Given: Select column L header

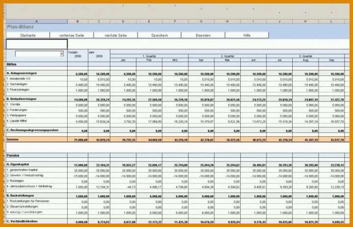Looking at the screenshot, I should (331, 22).
